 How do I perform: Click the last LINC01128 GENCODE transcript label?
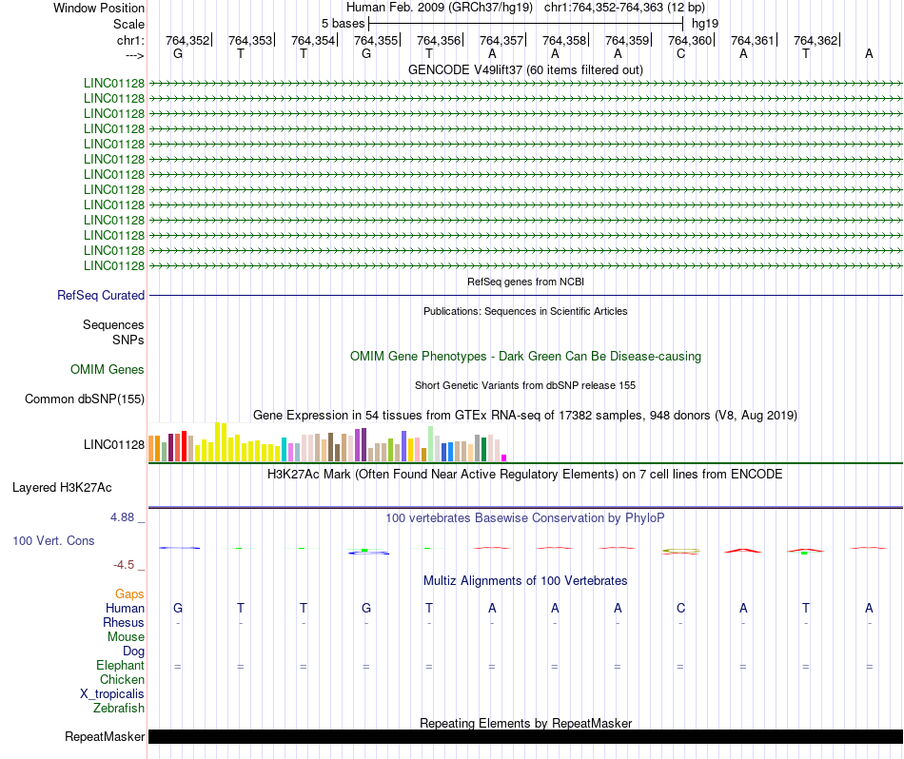(114, 265)
